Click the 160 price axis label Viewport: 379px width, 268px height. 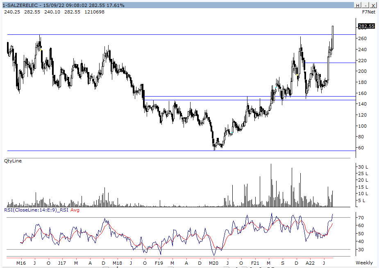click(362, 93)
